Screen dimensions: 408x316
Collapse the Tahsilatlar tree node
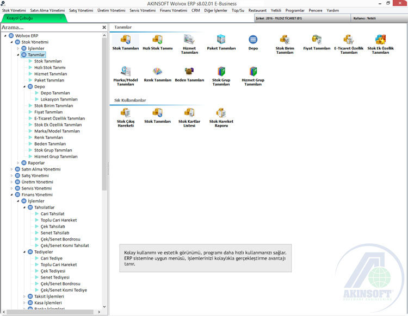[x=24, y=207]
